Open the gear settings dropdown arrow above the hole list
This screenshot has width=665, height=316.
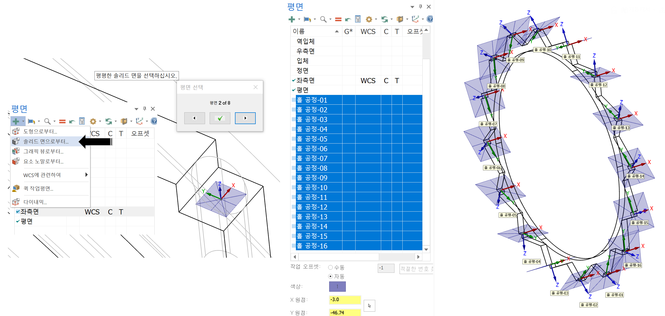tap(376, 19)
